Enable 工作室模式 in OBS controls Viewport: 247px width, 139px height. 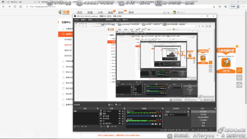tap(203, 120)
